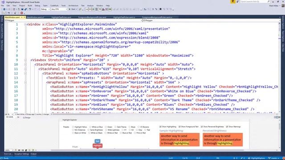This screenshot has height=160, width=285.
Task: Open the designer 100% zoom dropdown
Action: (9, 150)
